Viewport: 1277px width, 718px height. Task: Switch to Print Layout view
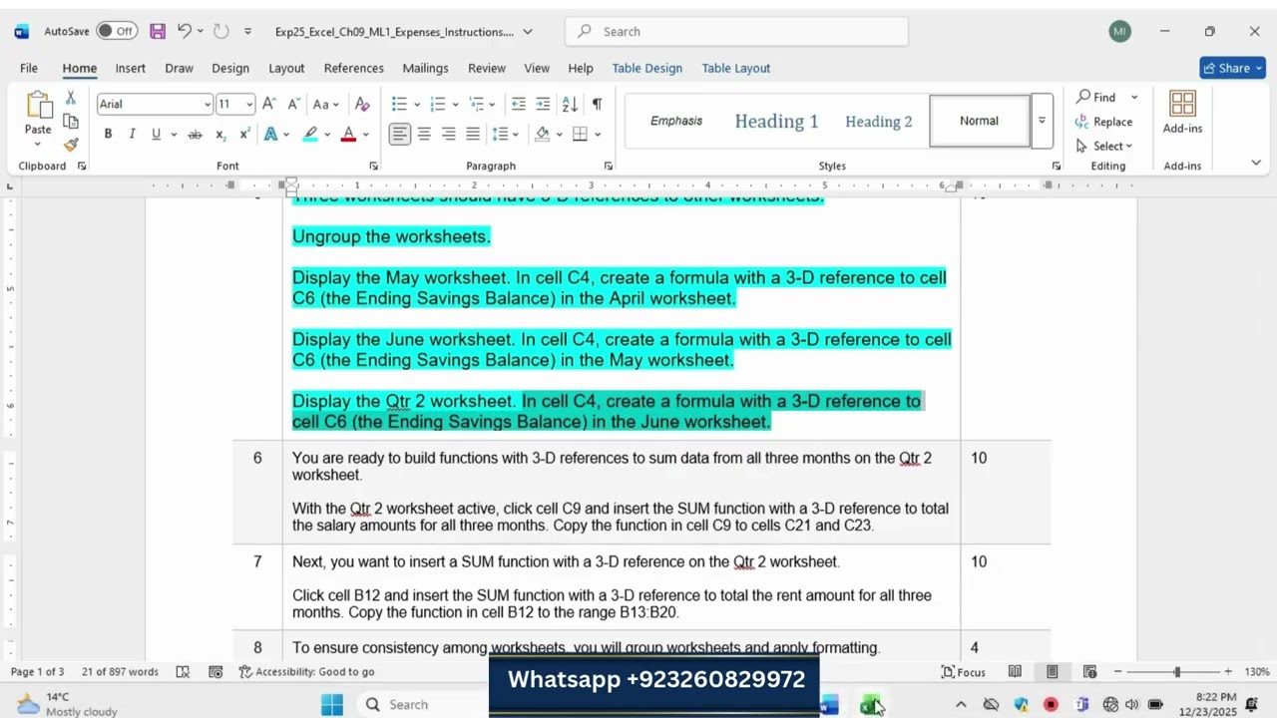(1052, 672)
